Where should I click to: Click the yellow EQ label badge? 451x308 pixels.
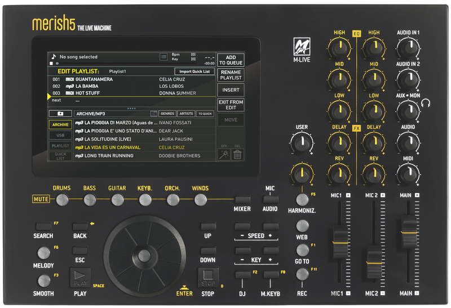click(357, 34)
